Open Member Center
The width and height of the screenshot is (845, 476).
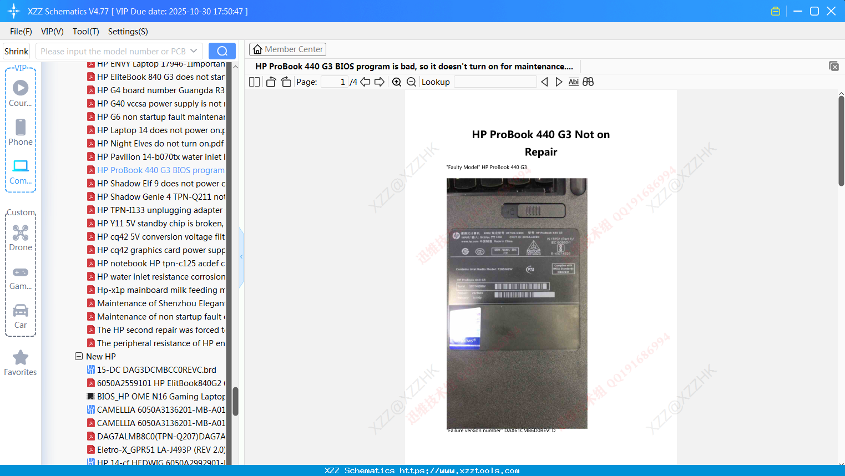(287, 49)
